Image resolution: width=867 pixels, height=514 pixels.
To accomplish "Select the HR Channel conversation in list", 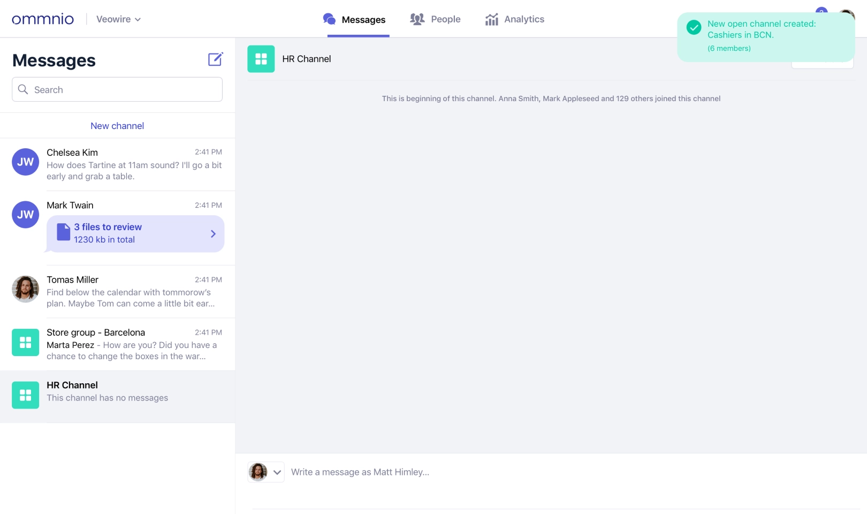I will click(117, 396).
